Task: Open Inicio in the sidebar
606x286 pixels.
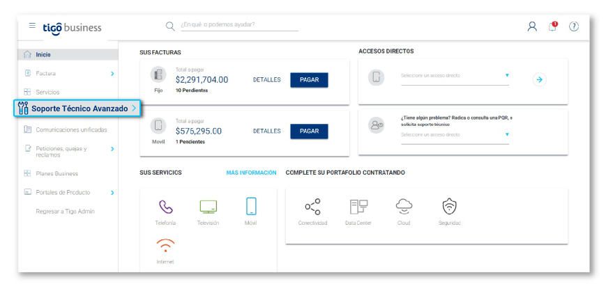Action: (68, 54)
